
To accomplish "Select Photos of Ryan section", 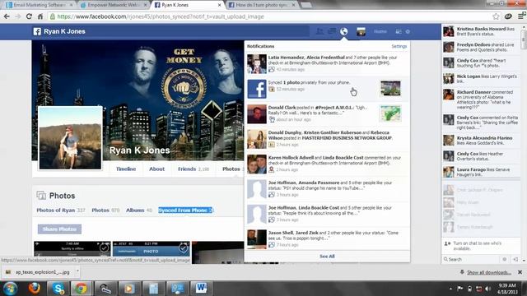I will coord(60,210).
